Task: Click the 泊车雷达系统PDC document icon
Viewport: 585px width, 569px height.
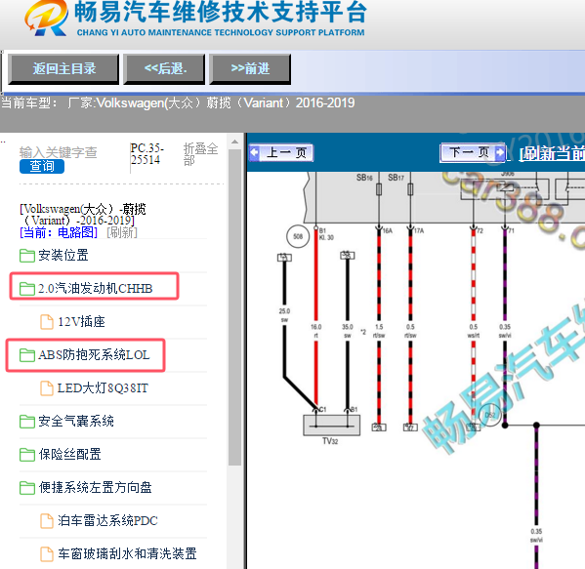Action: coord(47,521)
